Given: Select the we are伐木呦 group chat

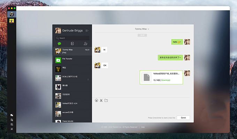Looking at the screenshot, I should pos(72,114).
